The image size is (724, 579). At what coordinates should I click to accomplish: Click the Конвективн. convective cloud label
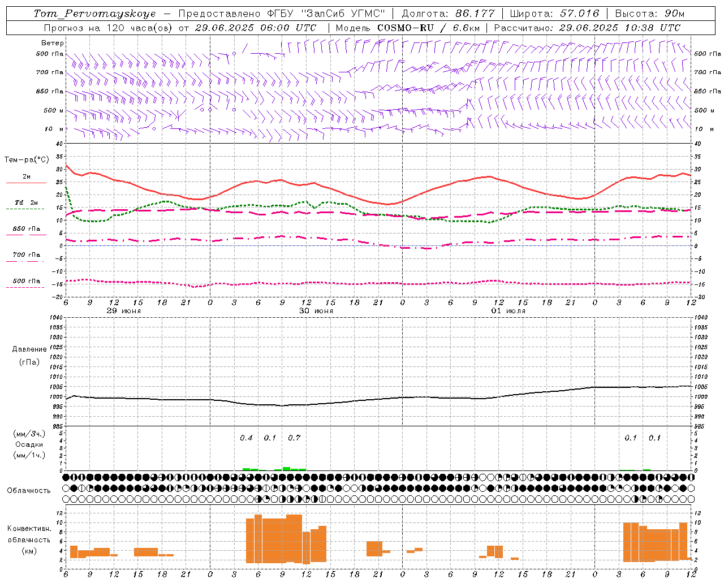click(x=29, y=529)
